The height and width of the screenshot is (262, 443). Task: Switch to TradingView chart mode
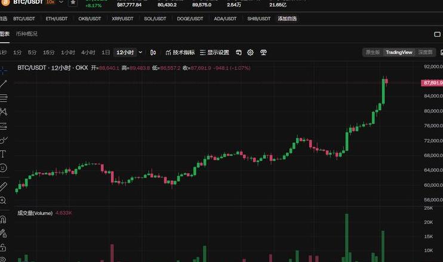399,52
